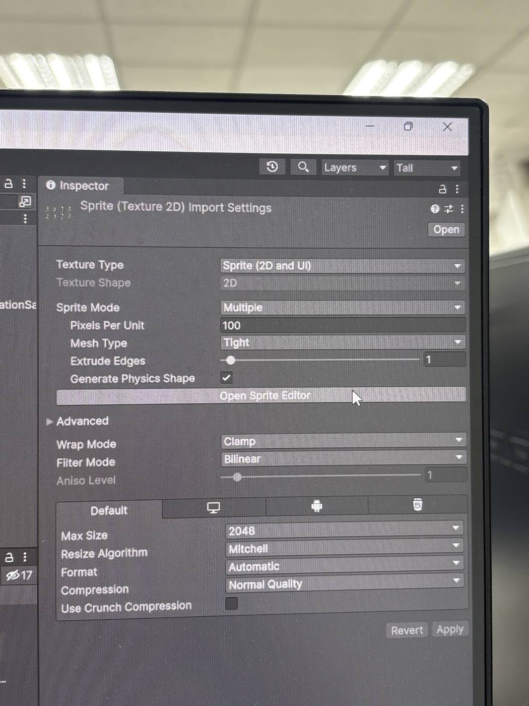Click the Aniso Level slider handle
Image resolution: width=529 pixels, height=706 pixels.
click(x=237, y=477)
